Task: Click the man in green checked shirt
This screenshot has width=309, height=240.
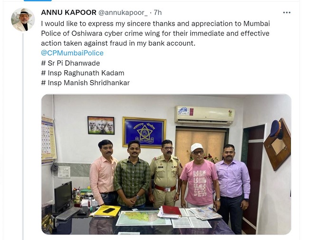Action: [x=132, y=174]
